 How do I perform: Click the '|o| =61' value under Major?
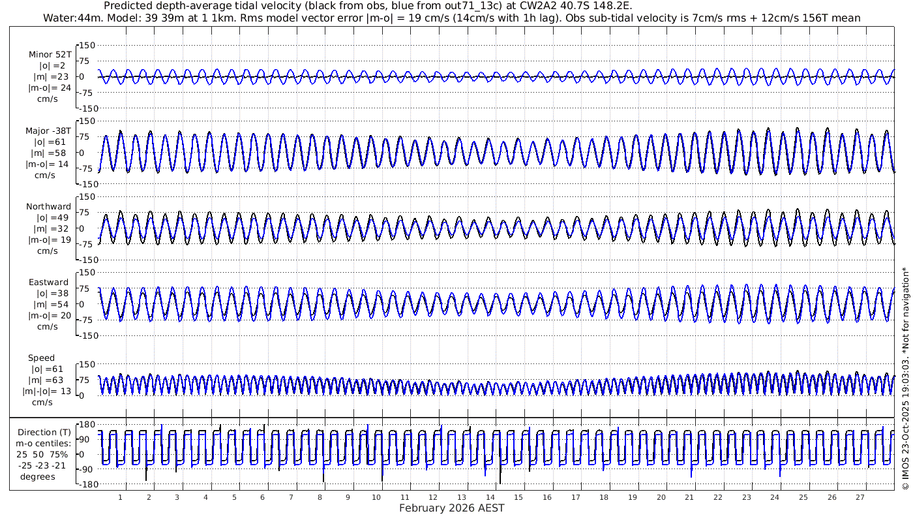pos(51,142)
